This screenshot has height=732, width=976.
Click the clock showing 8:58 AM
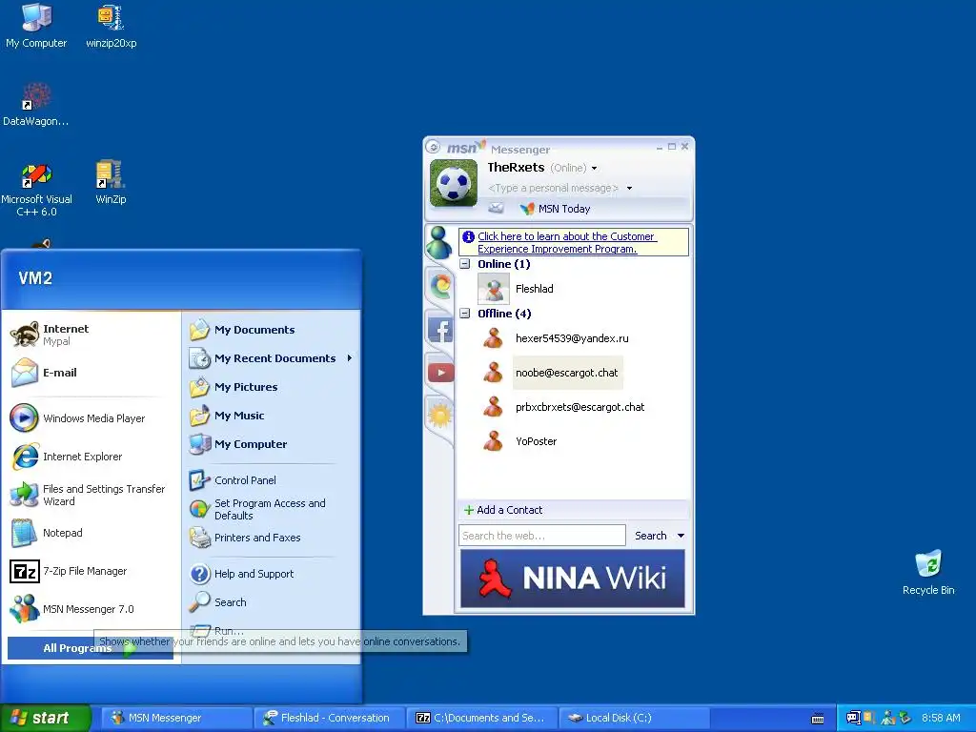pos(941,719)
